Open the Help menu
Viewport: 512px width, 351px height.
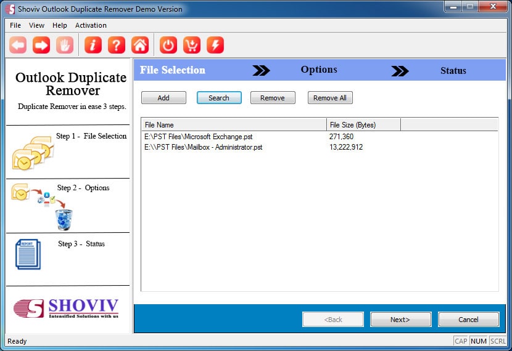(x=60, y=25)
